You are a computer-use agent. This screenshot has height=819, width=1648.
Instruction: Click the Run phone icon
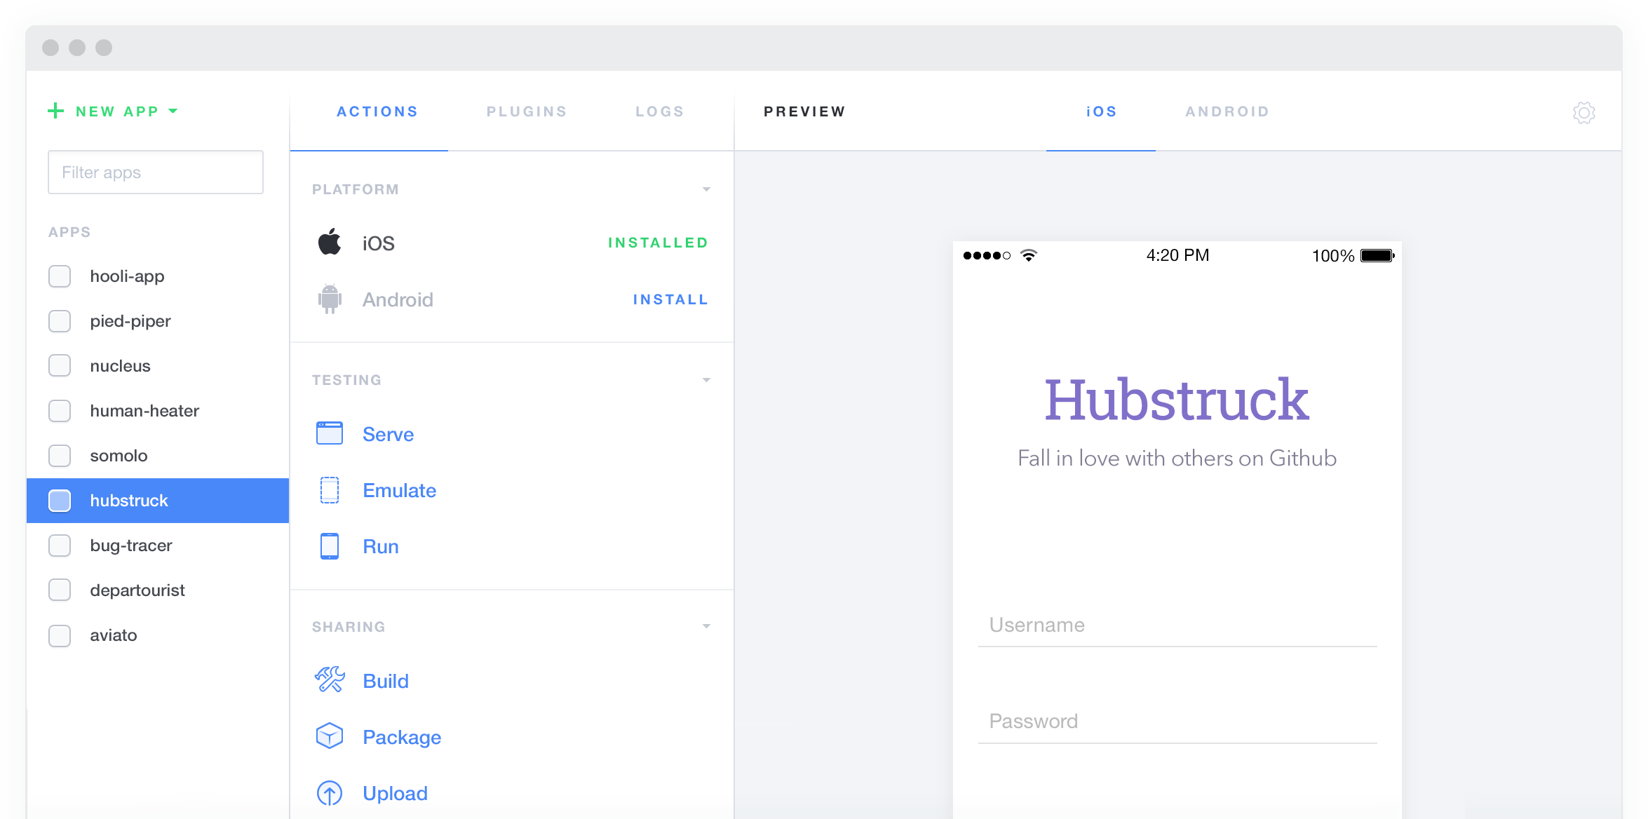329,546
